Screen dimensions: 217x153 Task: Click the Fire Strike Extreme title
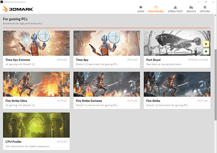click(89, 101)
